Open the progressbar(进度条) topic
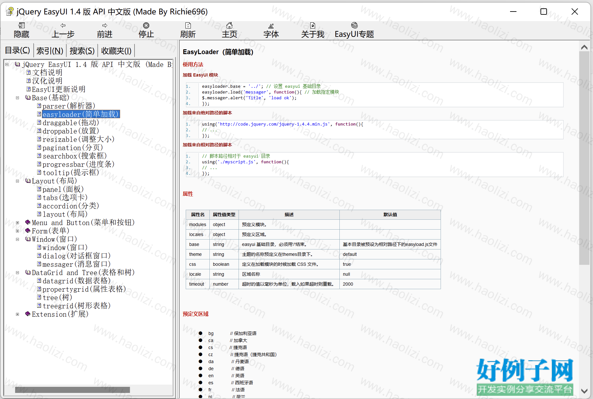Screen dimensions: 593x399 pyautogui.click(x=78, y=164)
